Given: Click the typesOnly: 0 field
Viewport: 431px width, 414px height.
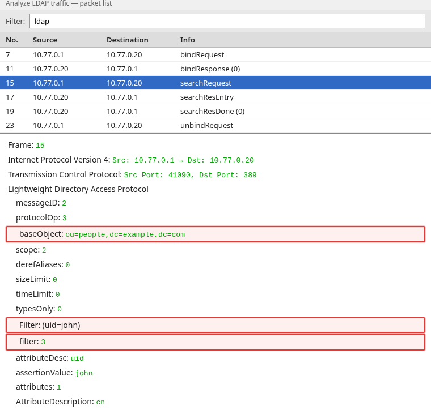Looking at the screenshot, I should click(39, 309).
